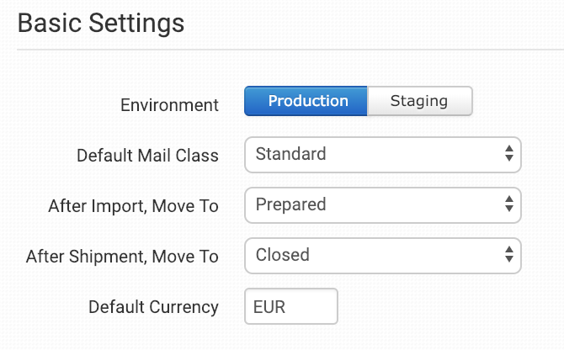The image size is (564, 350).
Task: Click the divider line below Basic Settings
Action: [290, 49]
